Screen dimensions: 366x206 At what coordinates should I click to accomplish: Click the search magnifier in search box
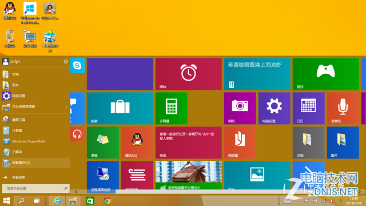pos(66,188)
